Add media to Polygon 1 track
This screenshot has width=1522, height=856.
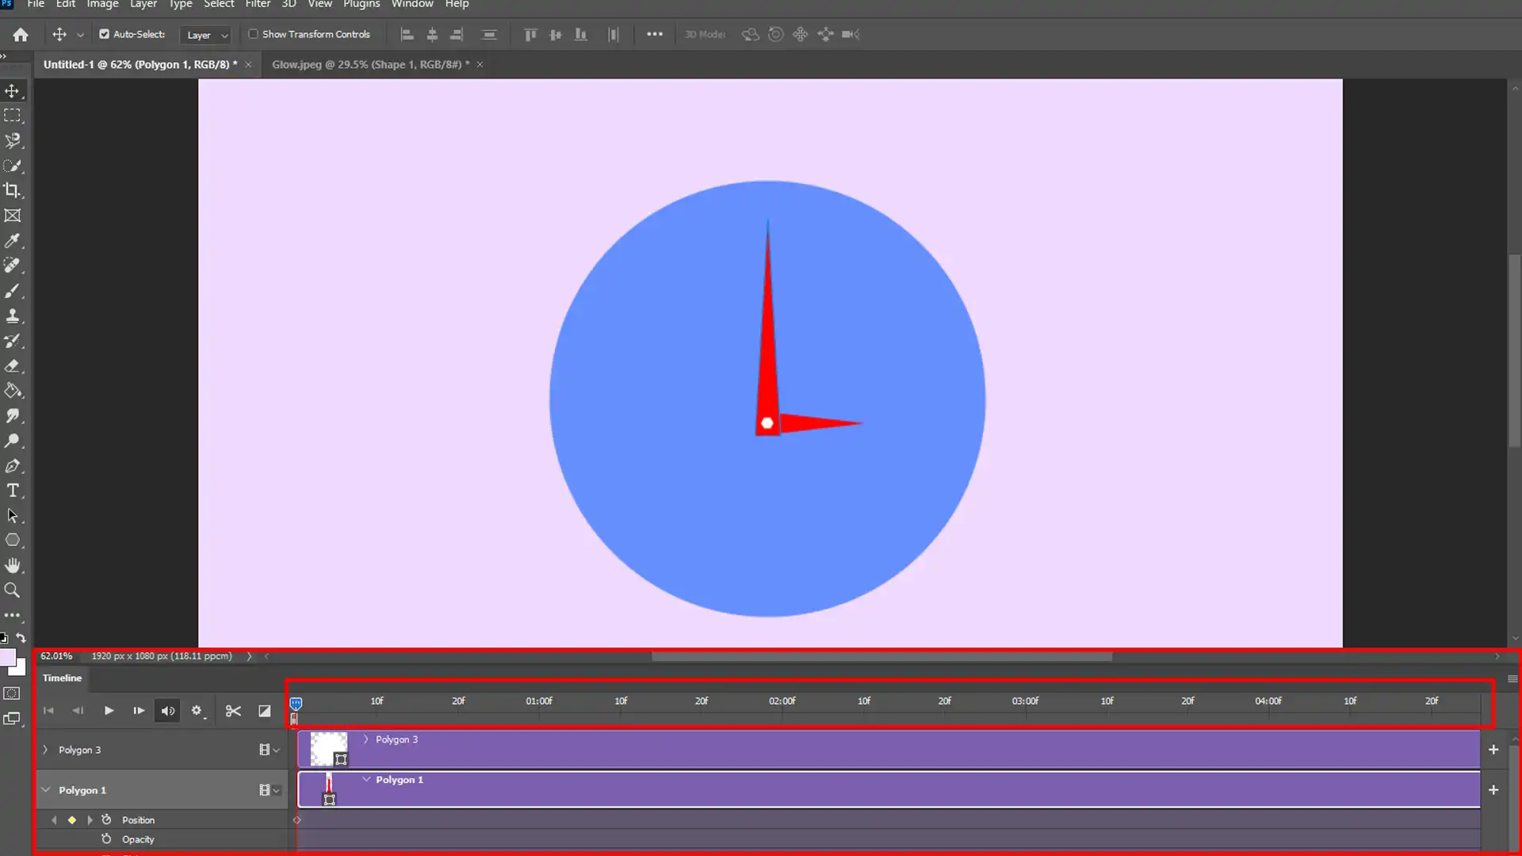1493,790
